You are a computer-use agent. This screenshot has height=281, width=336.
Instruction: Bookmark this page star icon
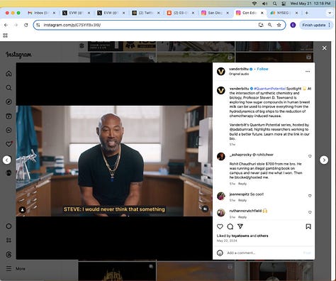click(x=279, y=25)
